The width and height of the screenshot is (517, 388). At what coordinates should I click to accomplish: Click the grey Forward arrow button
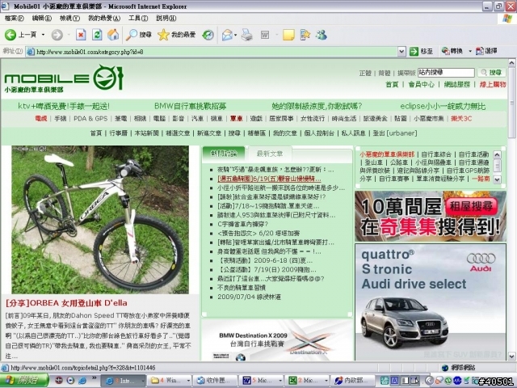coord(57,35)
